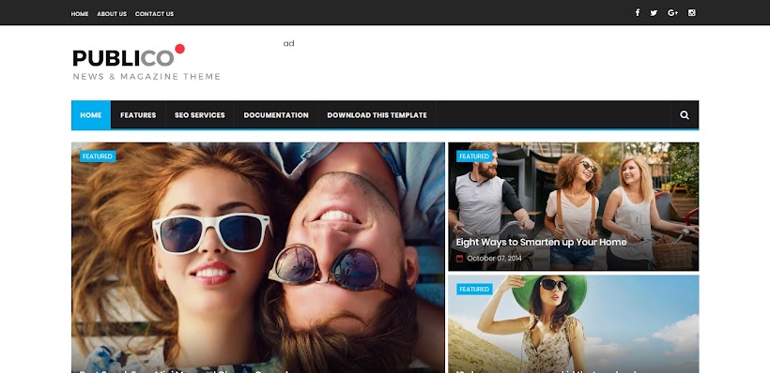Open article Eight Ways to Smarten up Your Home
Image resolution: width=770 pixels, height=373 pixels.
[x=541, y=242]
